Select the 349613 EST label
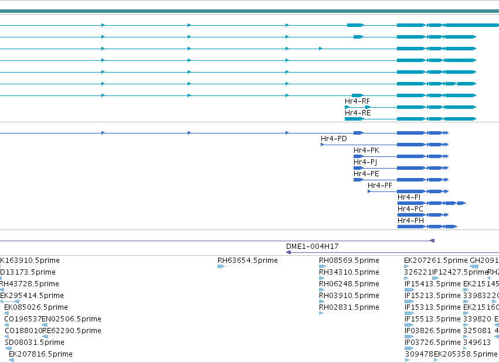This screenshot has width=499, height=363. 477,343
